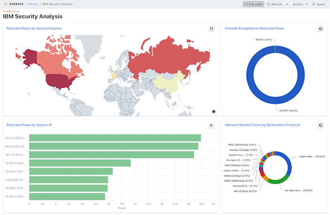
Task: Refresh the dashboard
Action: [x=275, y=4]
